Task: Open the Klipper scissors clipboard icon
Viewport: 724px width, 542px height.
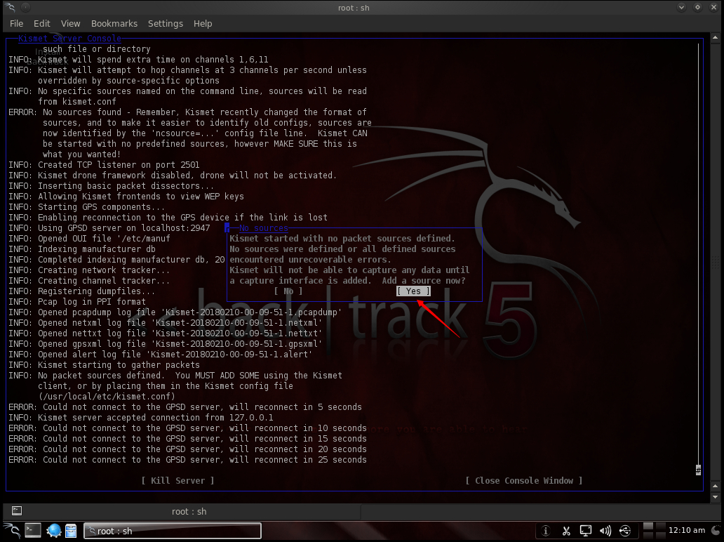Action: 566,531
